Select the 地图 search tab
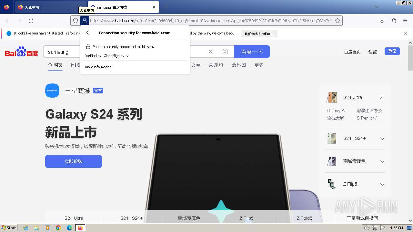This screenshot has width=413, height=232. coord(239,65)
